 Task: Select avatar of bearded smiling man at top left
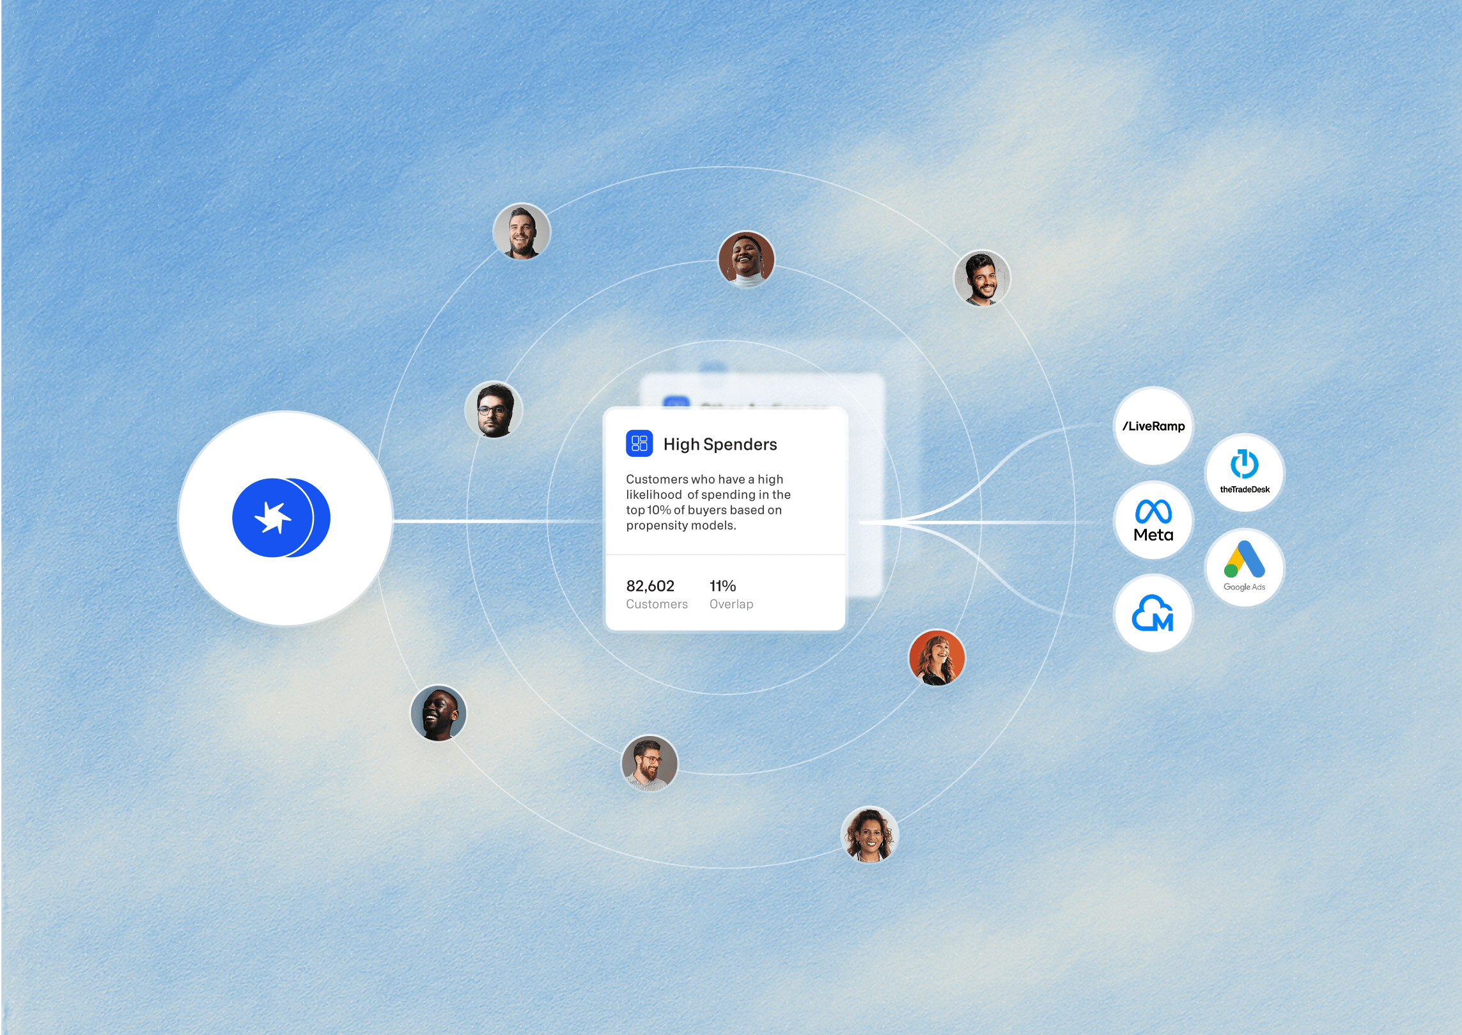[522, 231]
